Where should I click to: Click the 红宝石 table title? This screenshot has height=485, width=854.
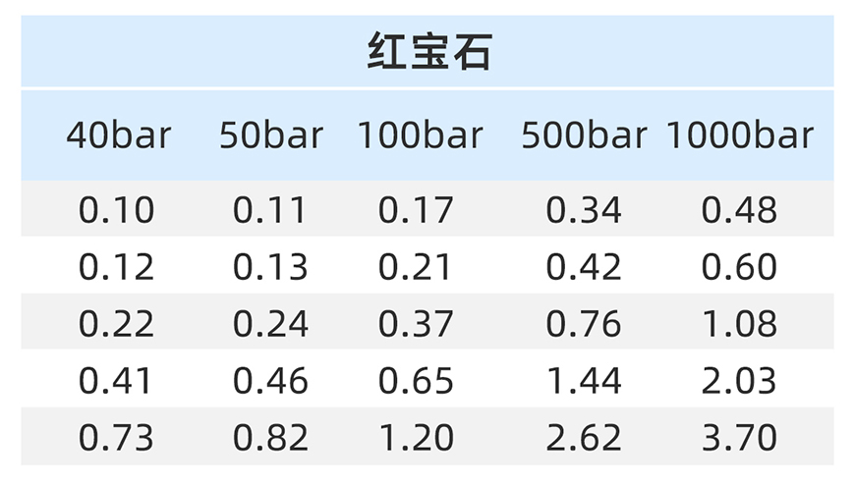coord(427,51)
